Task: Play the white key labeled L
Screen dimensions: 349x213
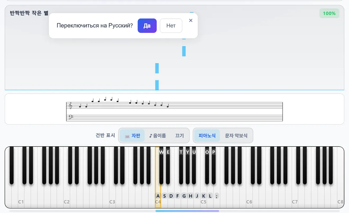Action: pos(210,196)
